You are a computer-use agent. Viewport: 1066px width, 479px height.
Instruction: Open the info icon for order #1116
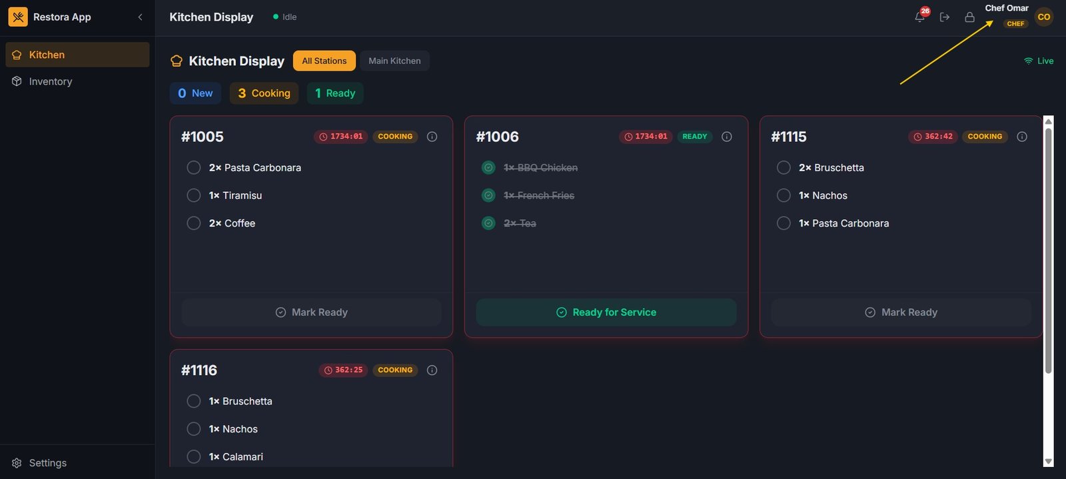[432, 370]
